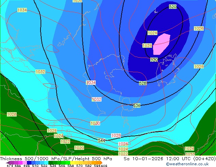Click the 544 height contour label
Viewport: 216px width, 167px height.
coord(102,140)
